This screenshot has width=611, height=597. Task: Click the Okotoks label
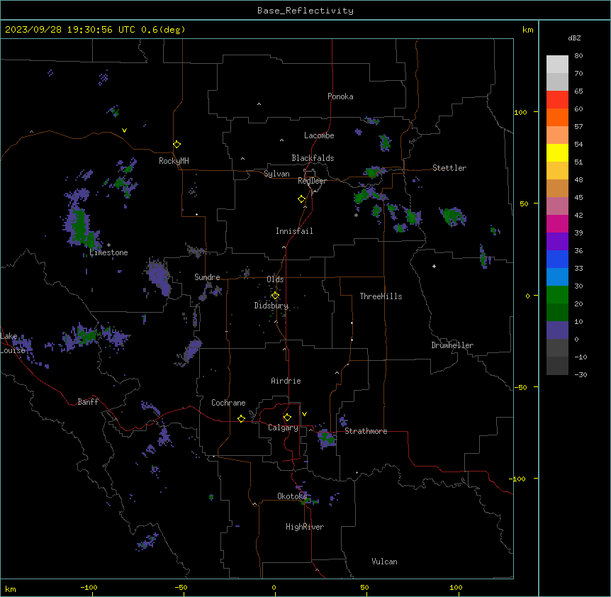292,496
